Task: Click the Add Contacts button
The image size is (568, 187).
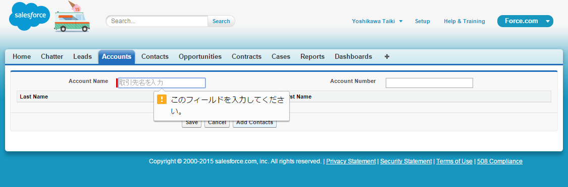Action: click(254, 123)
